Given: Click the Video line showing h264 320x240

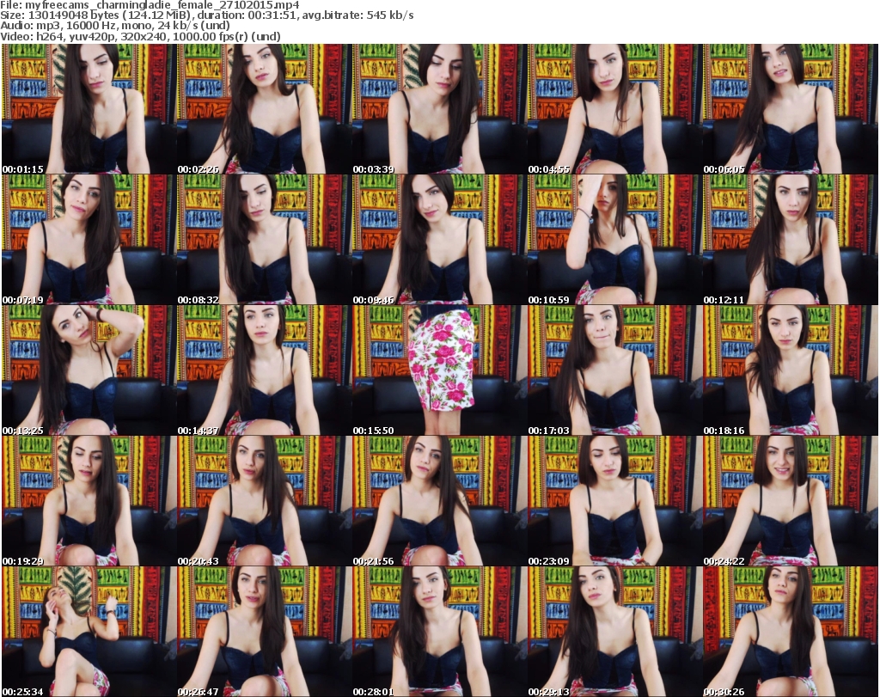Looking at the screenshot, I should click(140, 36).
